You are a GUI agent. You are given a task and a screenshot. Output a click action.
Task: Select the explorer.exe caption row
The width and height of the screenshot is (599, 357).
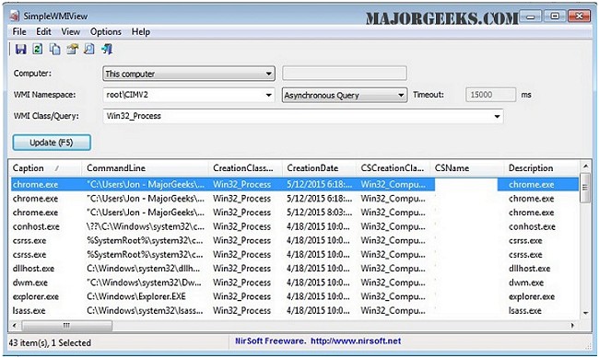[36, 297]
